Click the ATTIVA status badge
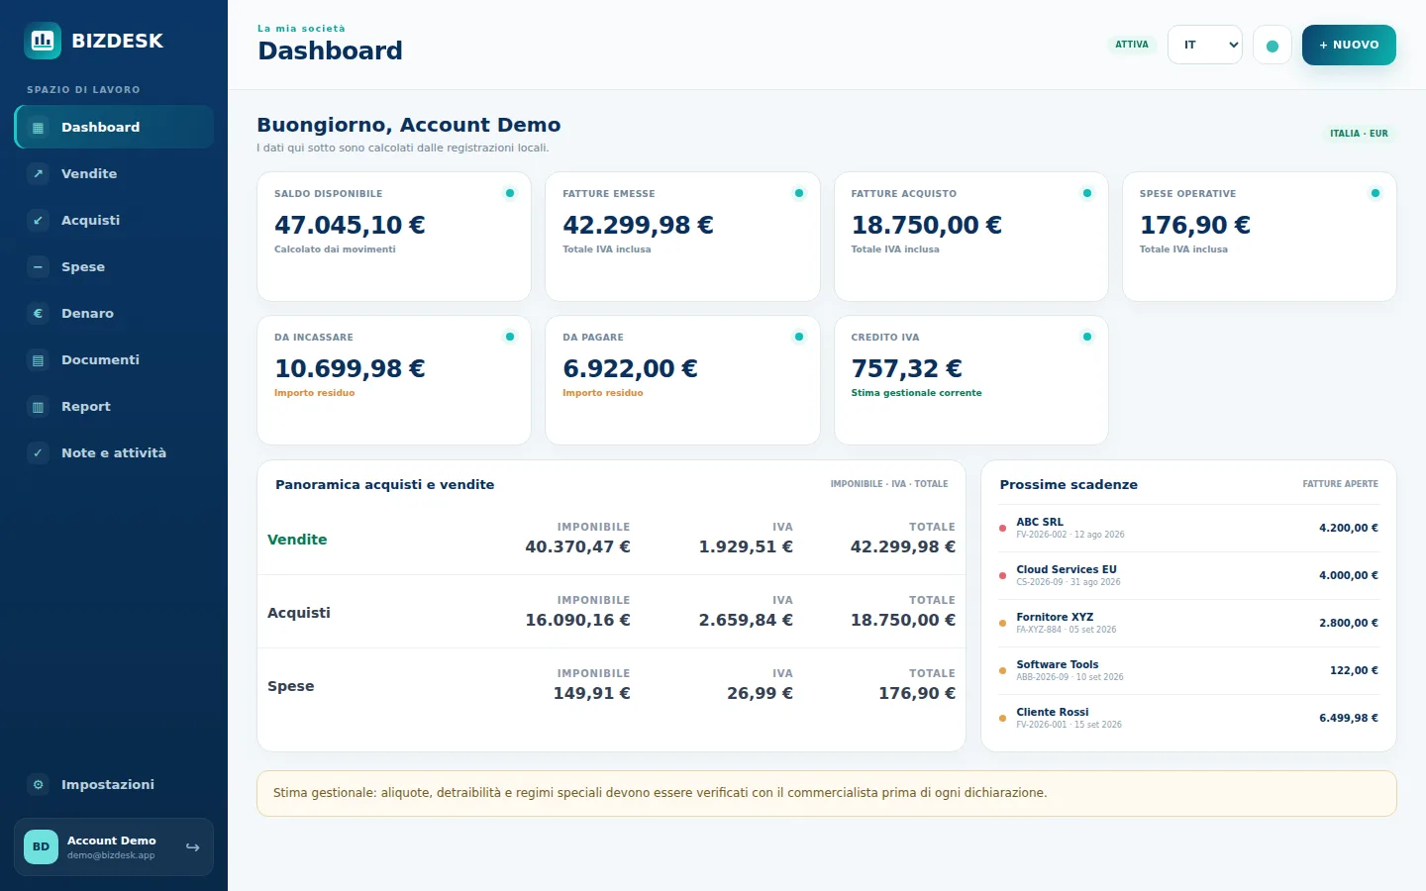The image size is (1426, 891). [x=1132, y=45]
